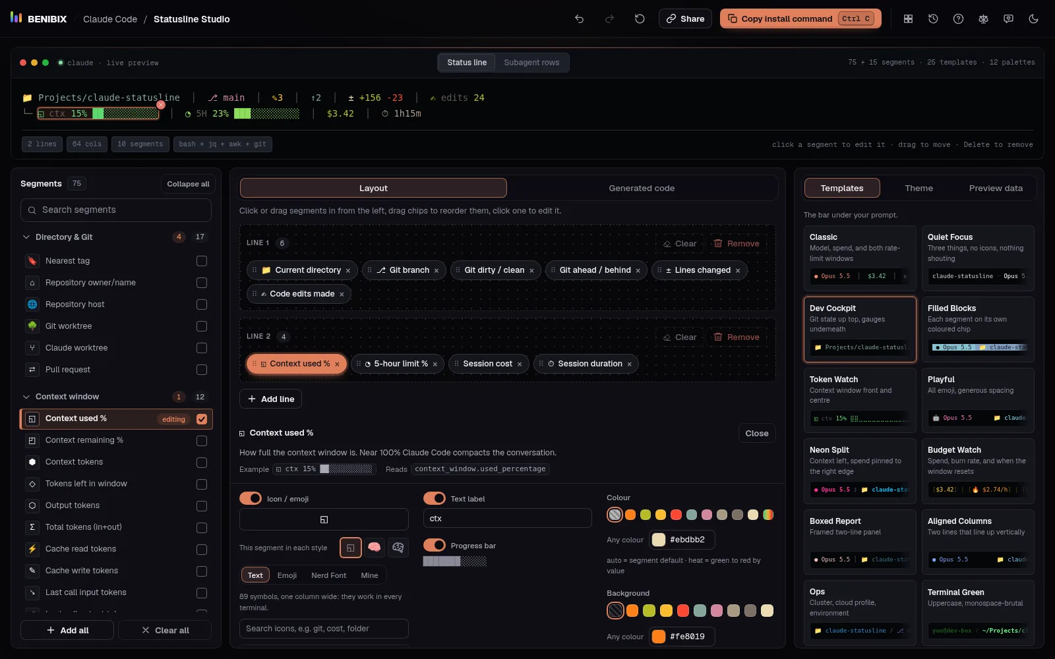Toggle the Text label switch
Screen dimensions: 1055x659
[435, 498]
